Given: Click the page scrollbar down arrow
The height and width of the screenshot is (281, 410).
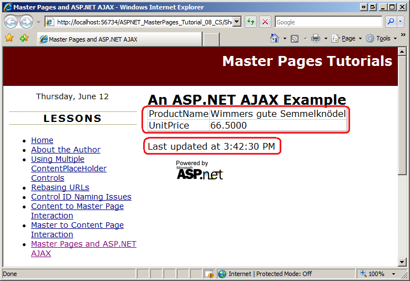Looking at the screenshot, I should click(403, 262).
